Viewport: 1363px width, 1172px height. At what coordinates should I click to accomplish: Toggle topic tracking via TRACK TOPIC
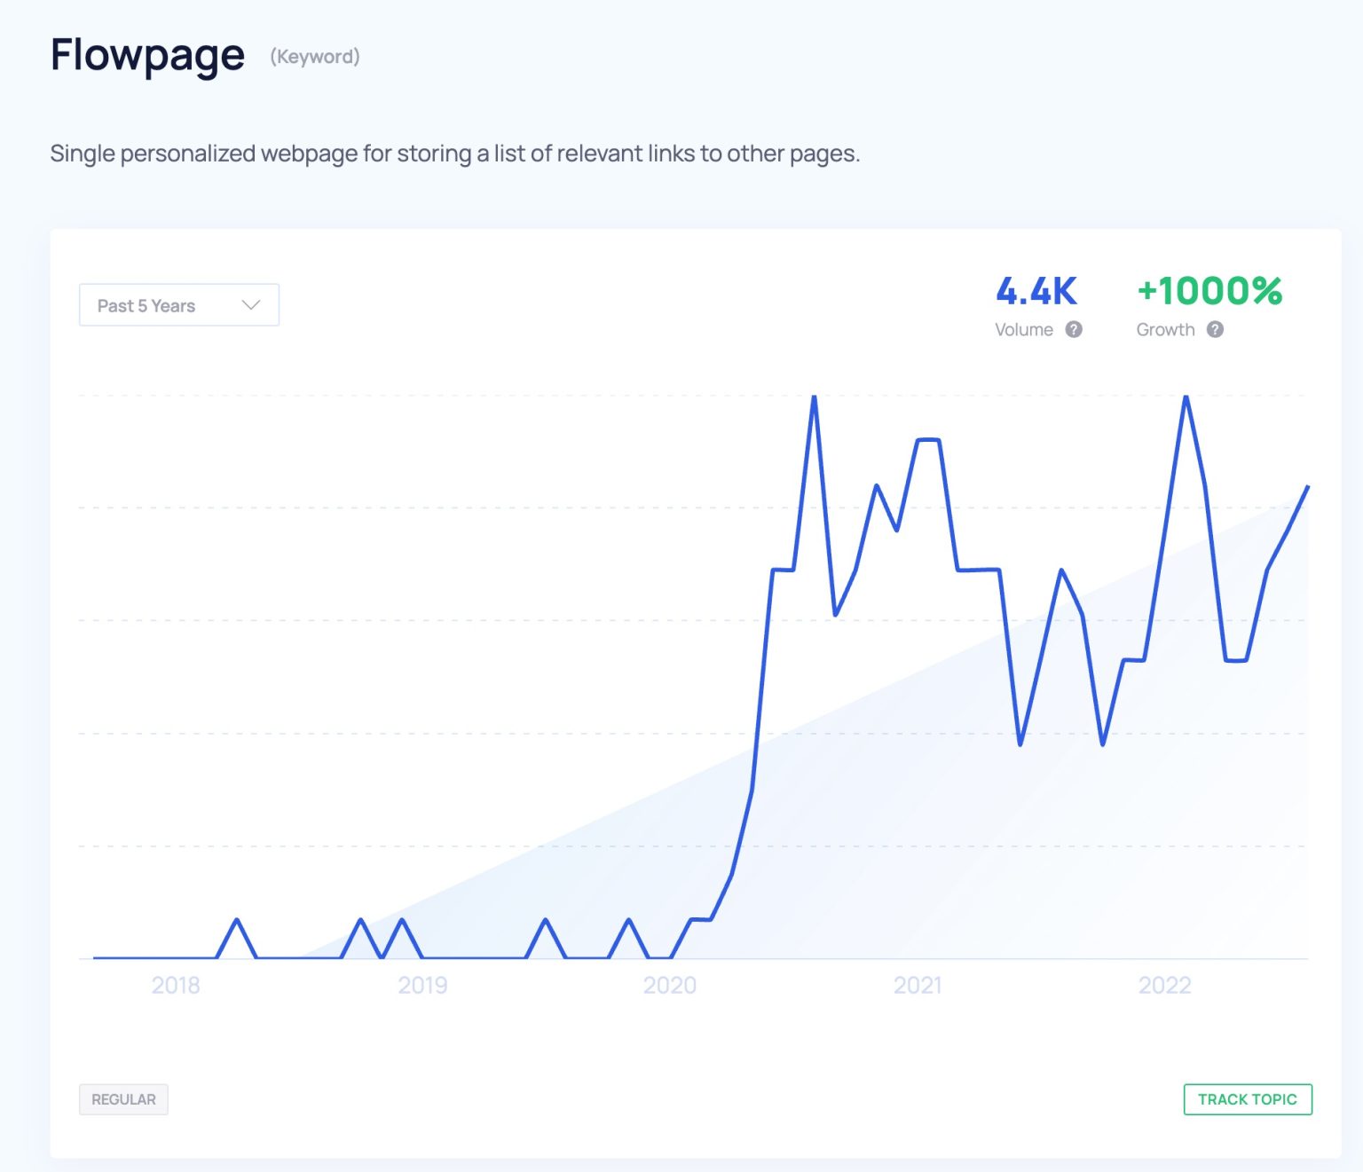[x=1248, y=1098]
